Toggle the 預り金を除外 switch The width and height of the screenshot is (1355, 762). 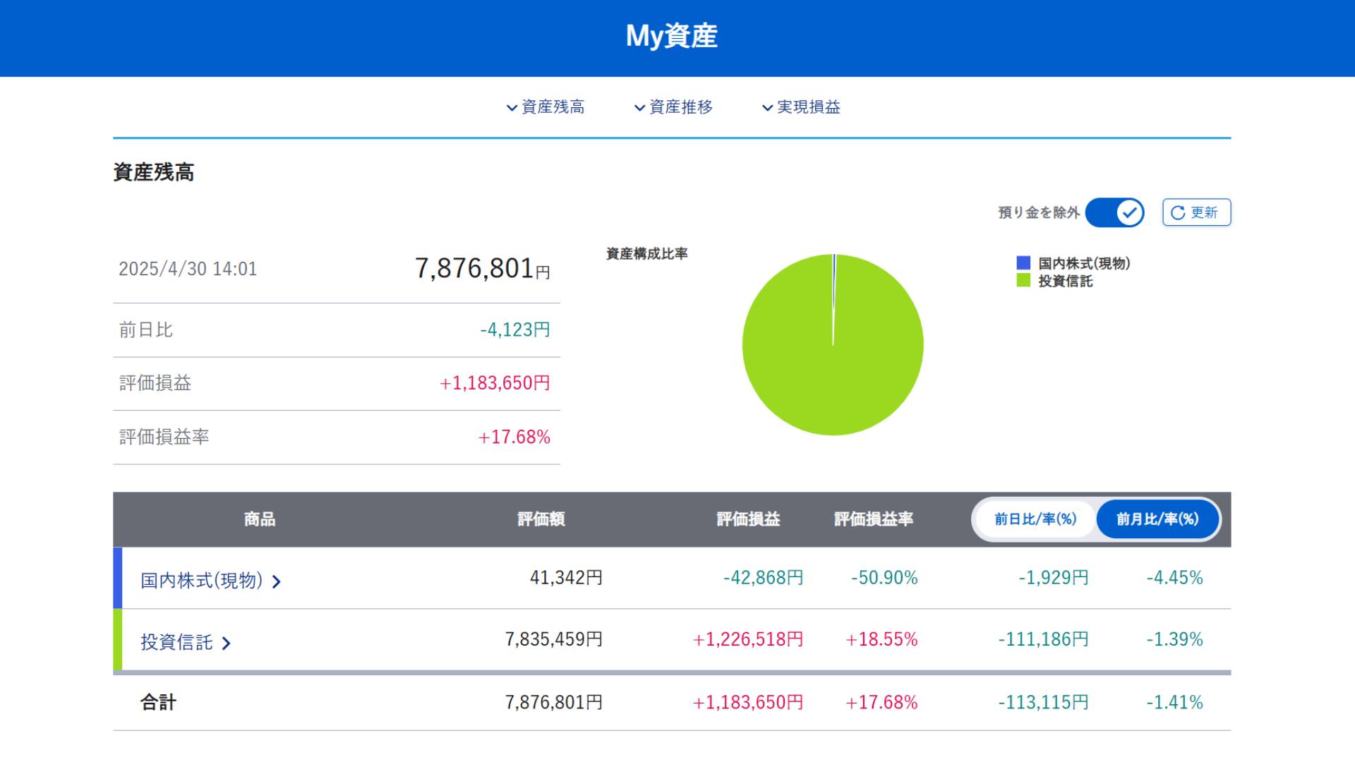click(x=1114, y=212)
